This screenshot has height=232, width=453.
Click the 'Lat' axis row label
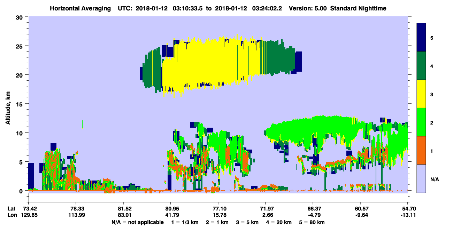tap(11, 209)
